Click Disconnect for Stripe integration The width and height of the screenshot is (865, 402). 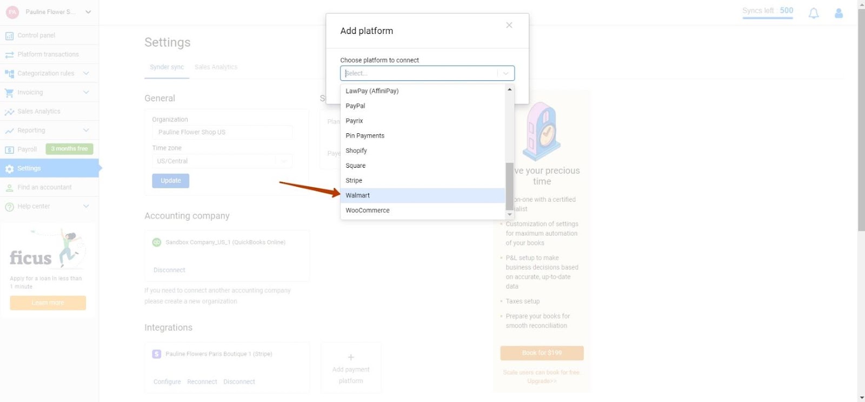(x=239, y=382)
